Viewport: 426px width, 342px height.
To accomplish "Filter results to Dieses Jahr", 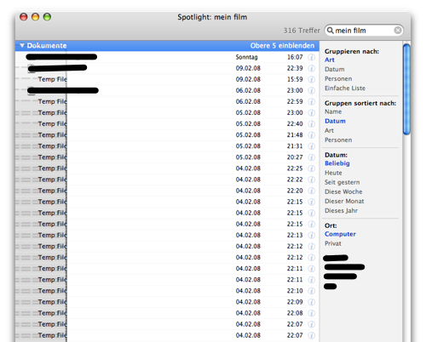I will (x=341, y=210).
